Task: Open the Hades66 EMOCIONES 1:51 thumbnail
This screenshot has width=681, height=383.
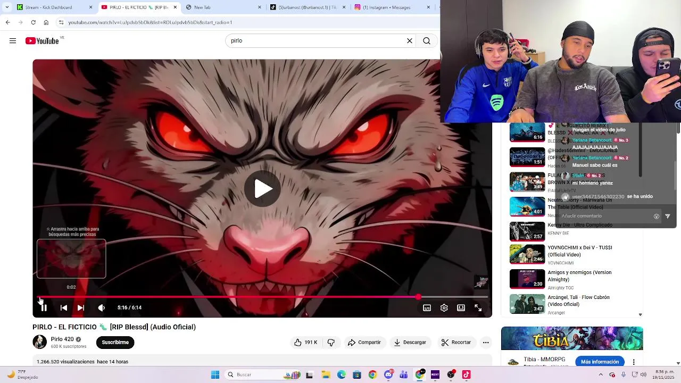Action: click(x=527, y=157)
